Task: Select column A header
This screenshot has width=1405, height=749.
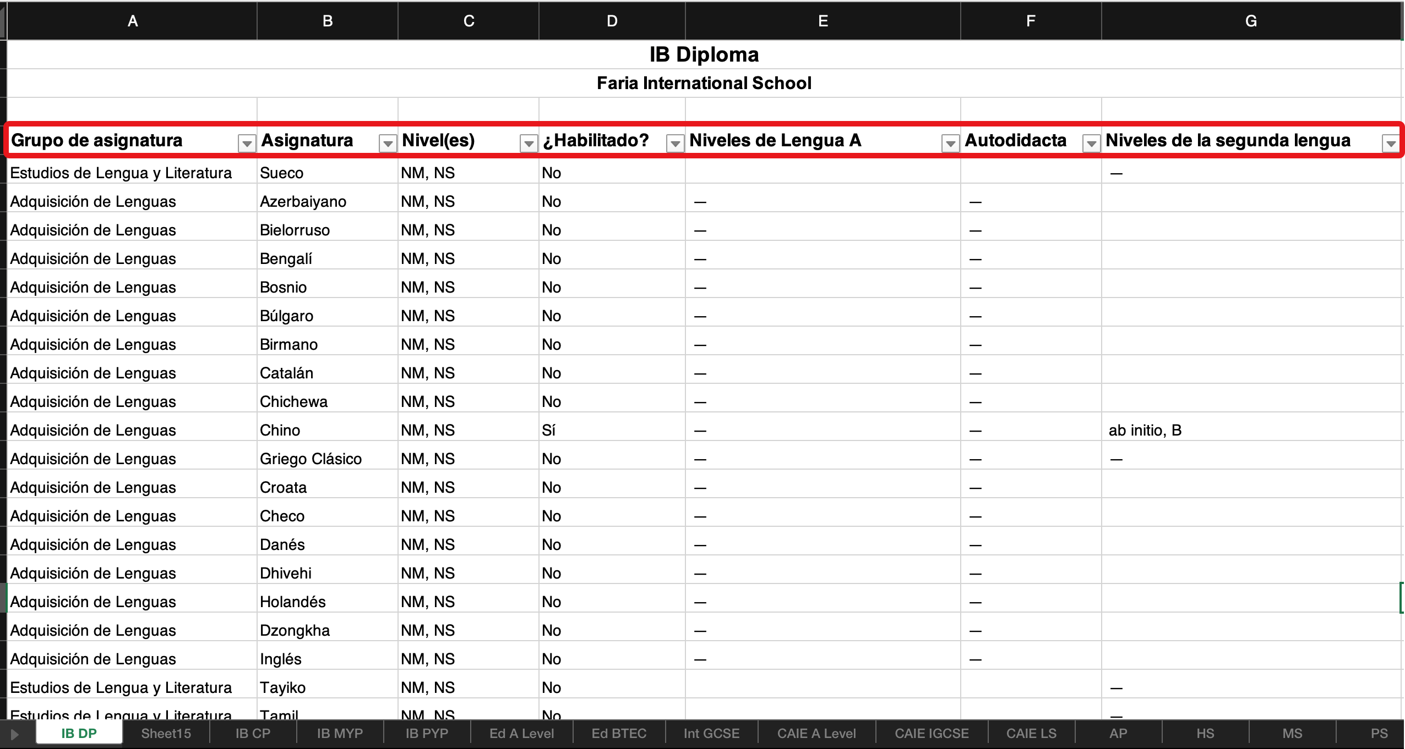Action: point(132,21)
